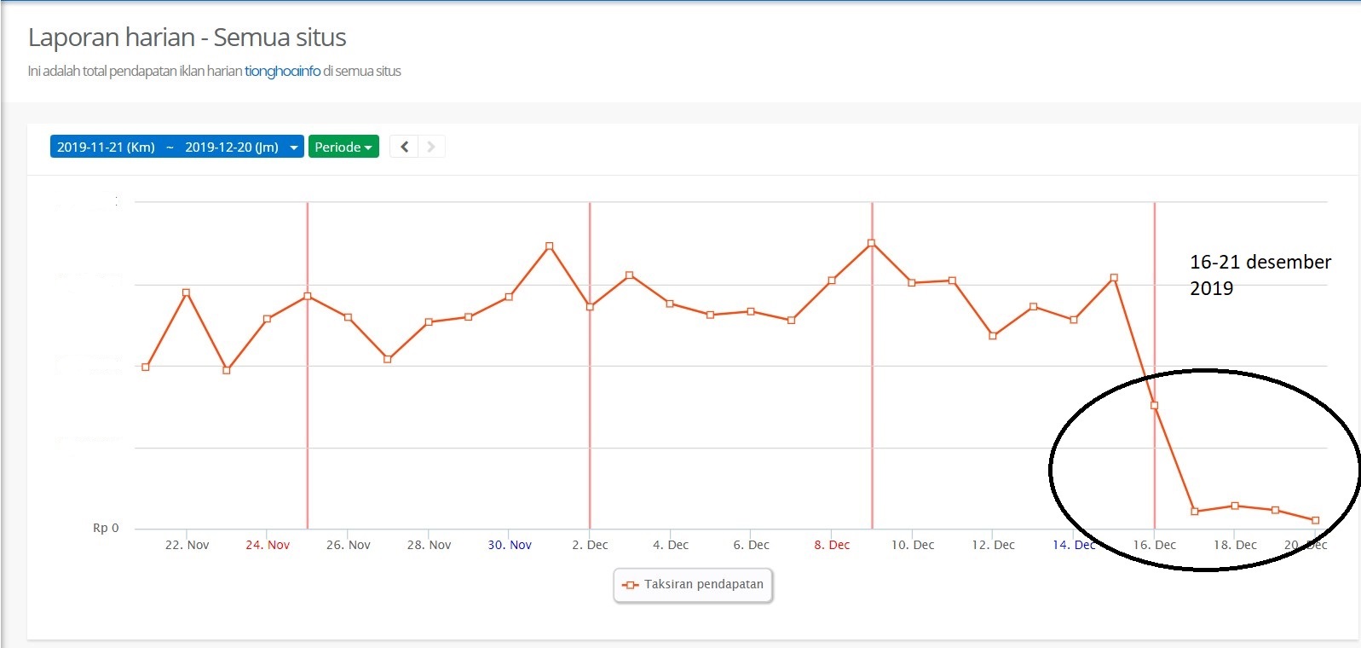1361x648 pixels.
Task: Go to next period with right chevron
Action: click(431, 147)
